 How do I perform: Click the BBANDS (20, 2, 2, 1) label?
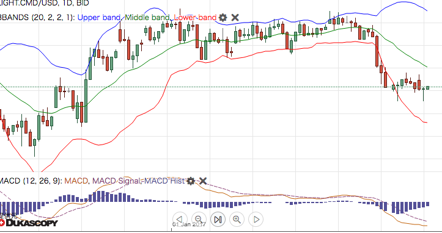click(x=37, y=18)
